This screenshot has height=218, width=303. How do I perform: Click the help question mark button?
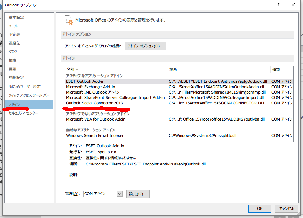pos(279,5)
